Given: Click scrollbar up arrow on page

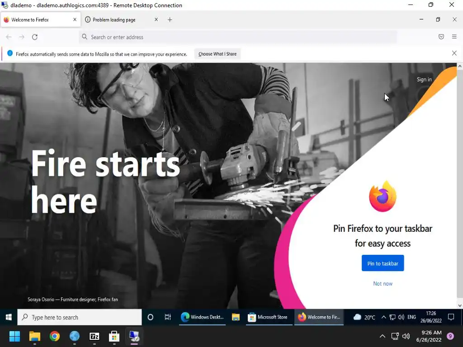Looking at the screenshot, I should 459,66.
